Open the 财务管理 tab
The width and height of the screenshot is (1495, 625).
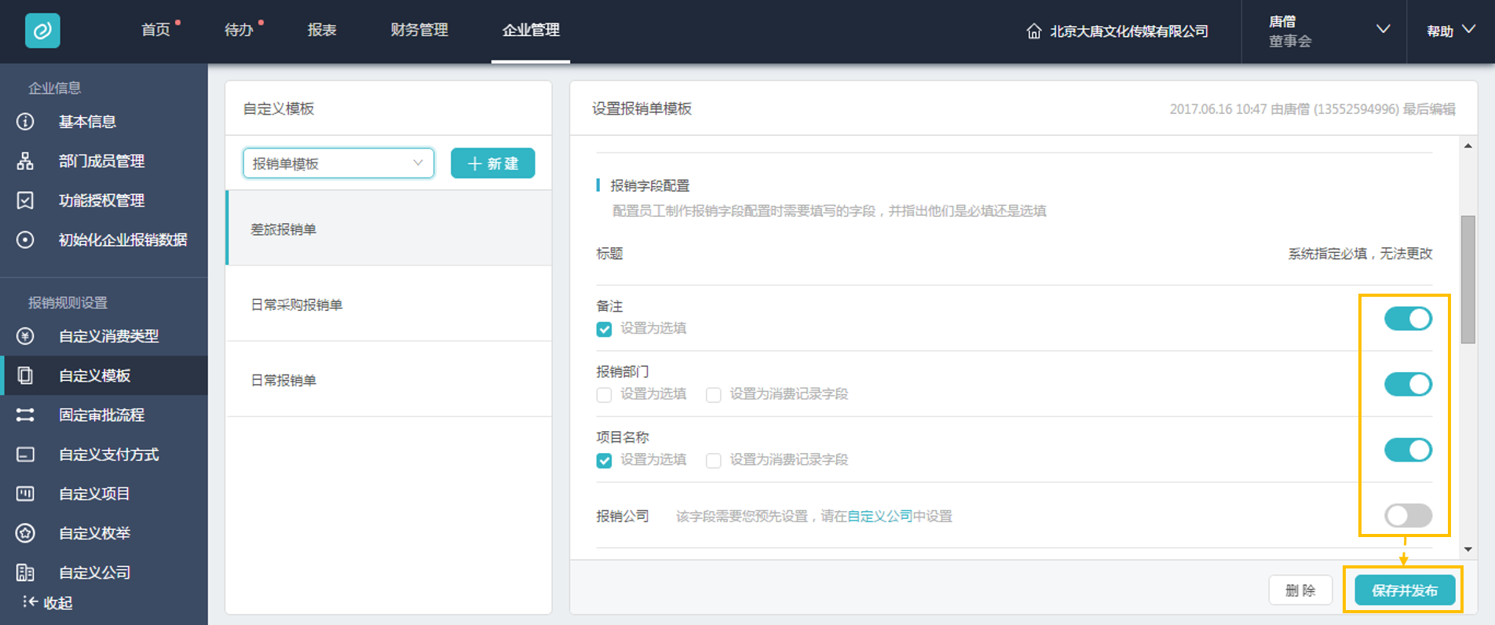419,30
